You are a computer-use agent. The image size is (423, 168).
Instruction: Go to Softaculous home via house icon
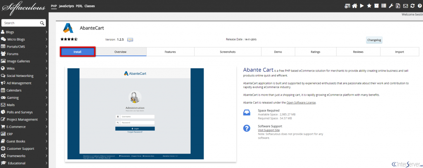(x=355, y=6)
